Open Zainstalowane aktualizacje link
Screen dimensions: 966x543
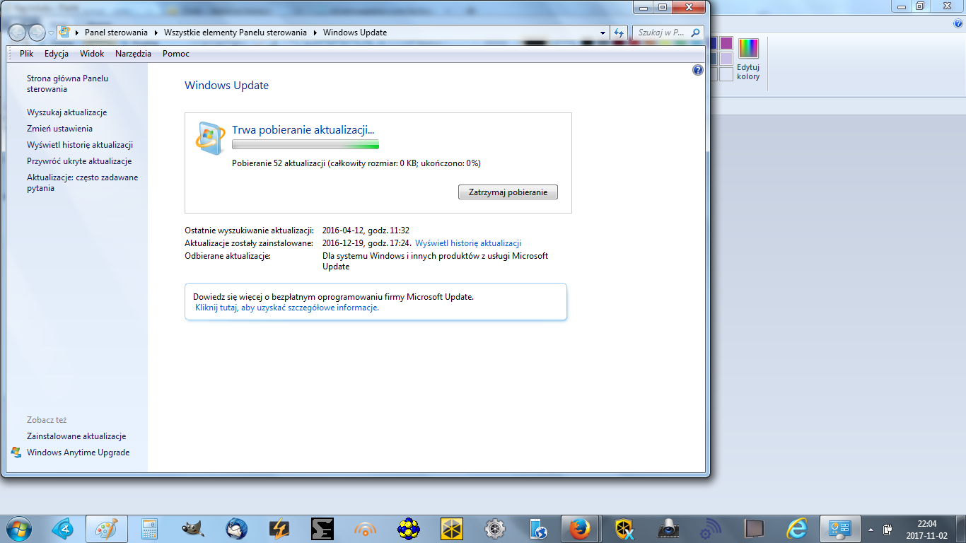[76, 436]
